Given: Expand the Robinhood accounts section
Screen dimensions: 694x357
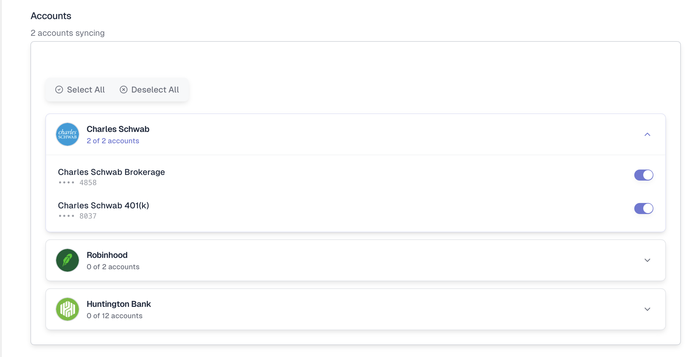Looking at the screenshot, I should coord(647,260).
